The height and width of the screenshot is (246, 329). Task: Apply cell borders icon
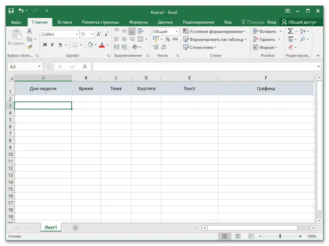pyautogui.click(x=75, y=44)
